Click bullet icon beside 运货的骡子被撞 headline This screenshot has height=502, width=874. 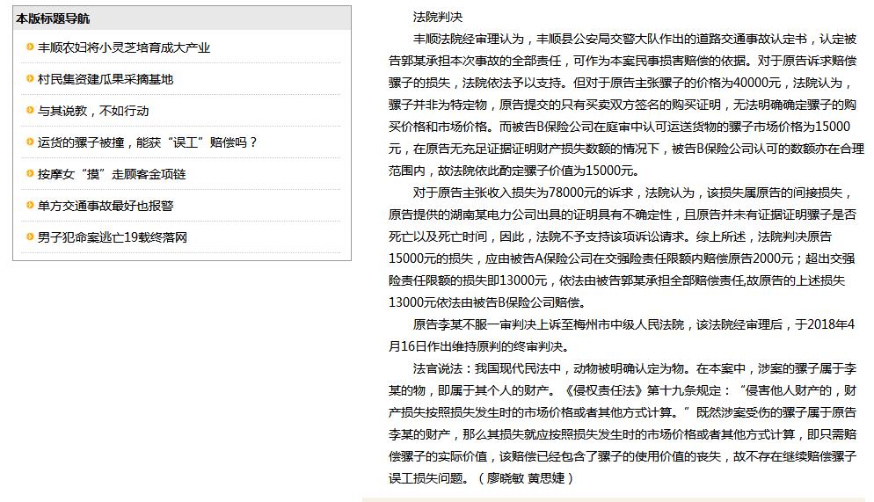point(30,142)
